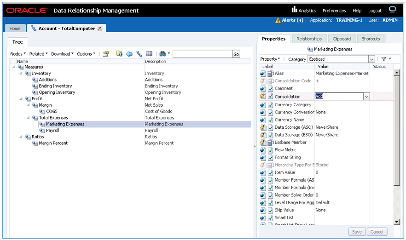Click the properties scrollbar up arrow
The width and height of the screenshot is (406, 240).
396,73
